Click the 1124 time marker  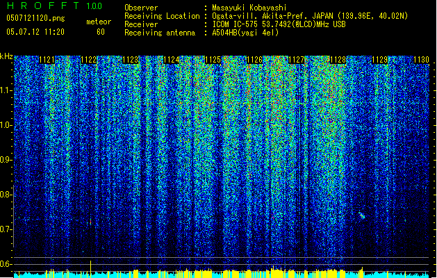(171, 60)
